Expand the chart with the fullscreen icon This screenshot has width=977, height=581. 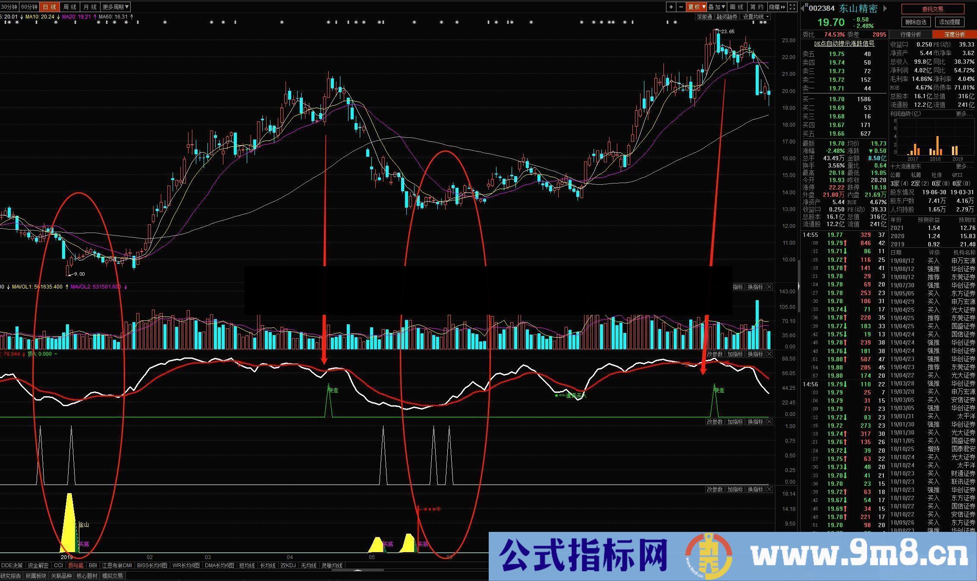click(x=792, y=7)
